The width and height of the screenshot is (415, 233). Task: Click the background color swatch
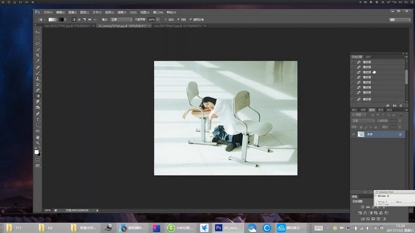coord(39,154)
